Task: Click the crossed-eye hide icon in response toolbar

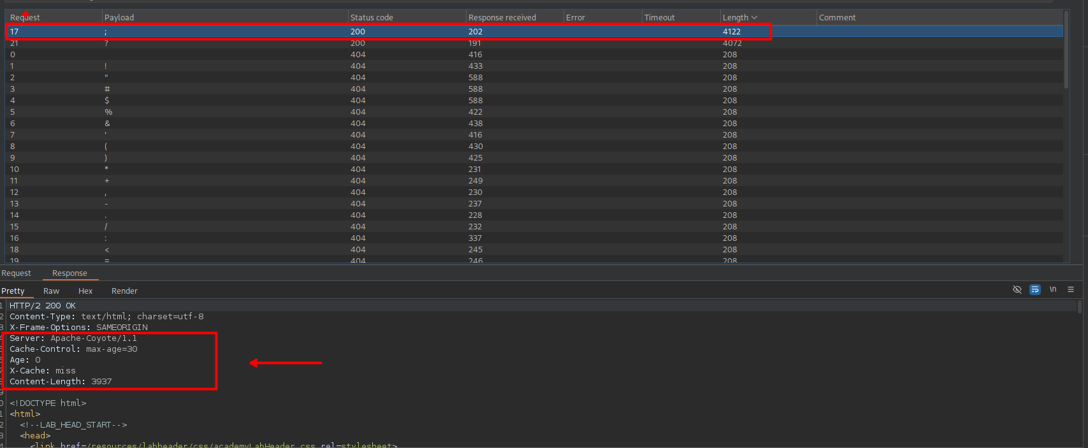Action: point(1017,289)
